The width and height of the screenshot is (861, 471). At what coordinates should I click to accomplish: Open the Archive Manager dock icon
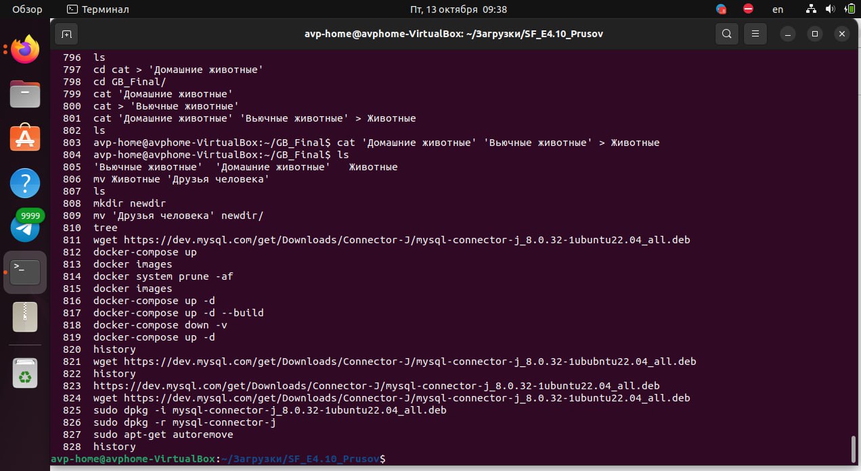(25, 317)
